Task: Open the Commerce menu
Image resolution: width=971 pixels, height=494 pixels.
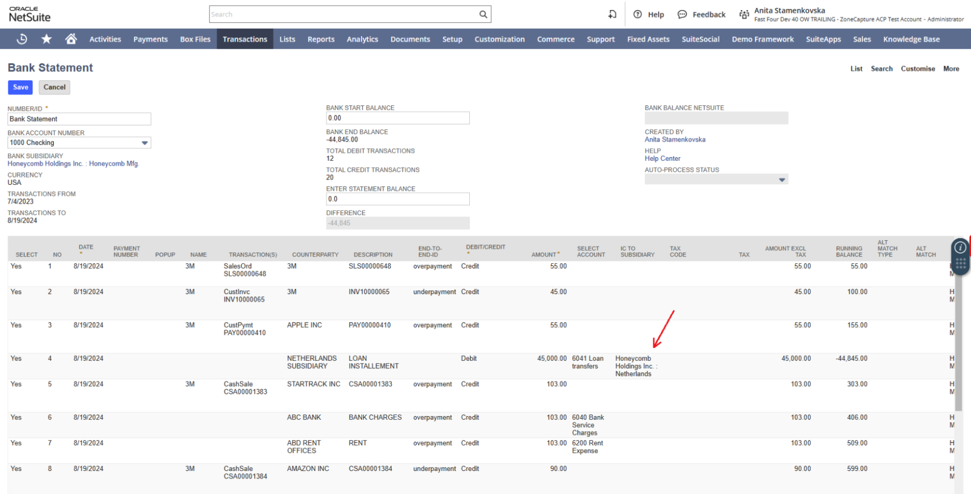Action: pos(556,39)
